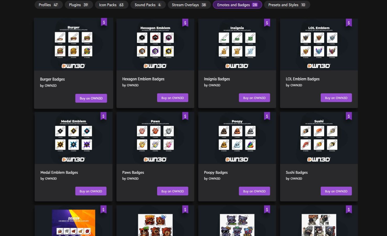
Task: Open the Profiles category tab
Action: coord(48,5)
